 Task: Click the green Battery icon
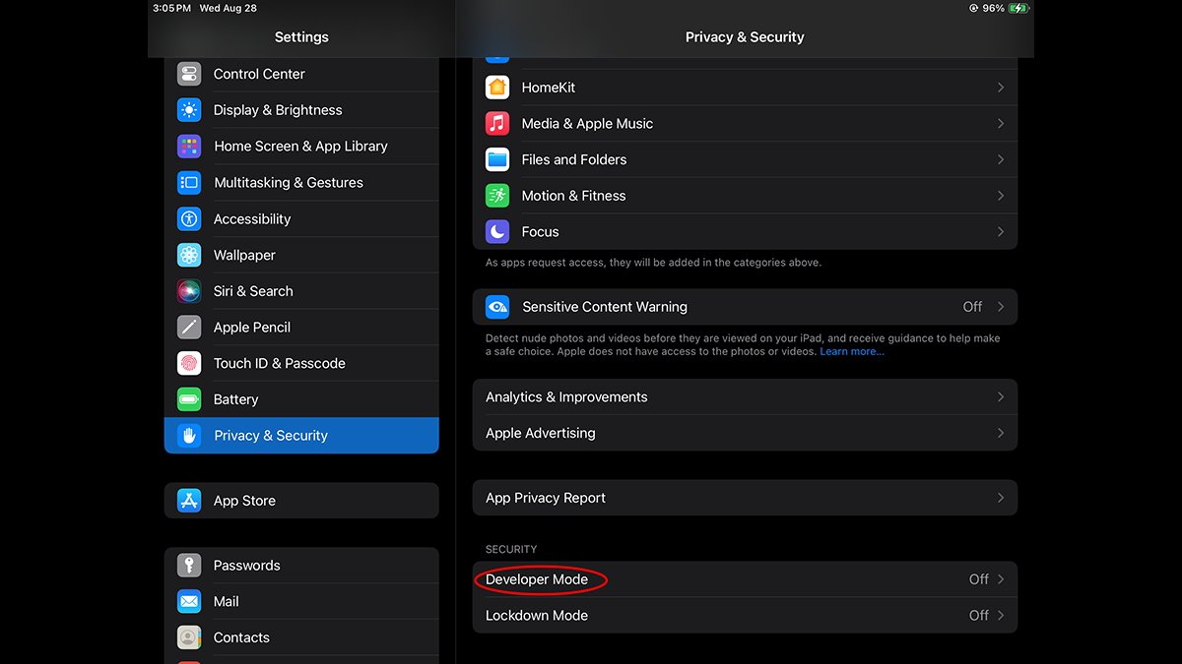coord(189,398)
